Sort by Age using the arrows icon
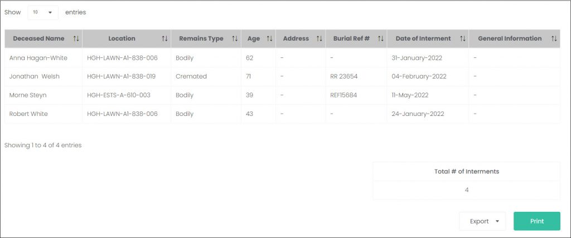Viewport: 571px width, 238px height. [x=269, y=38]
